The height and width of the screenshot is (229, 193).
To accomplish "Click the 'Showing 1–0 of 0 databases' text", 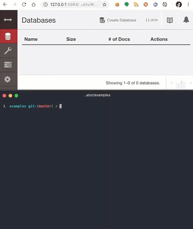I will (133, 83).
